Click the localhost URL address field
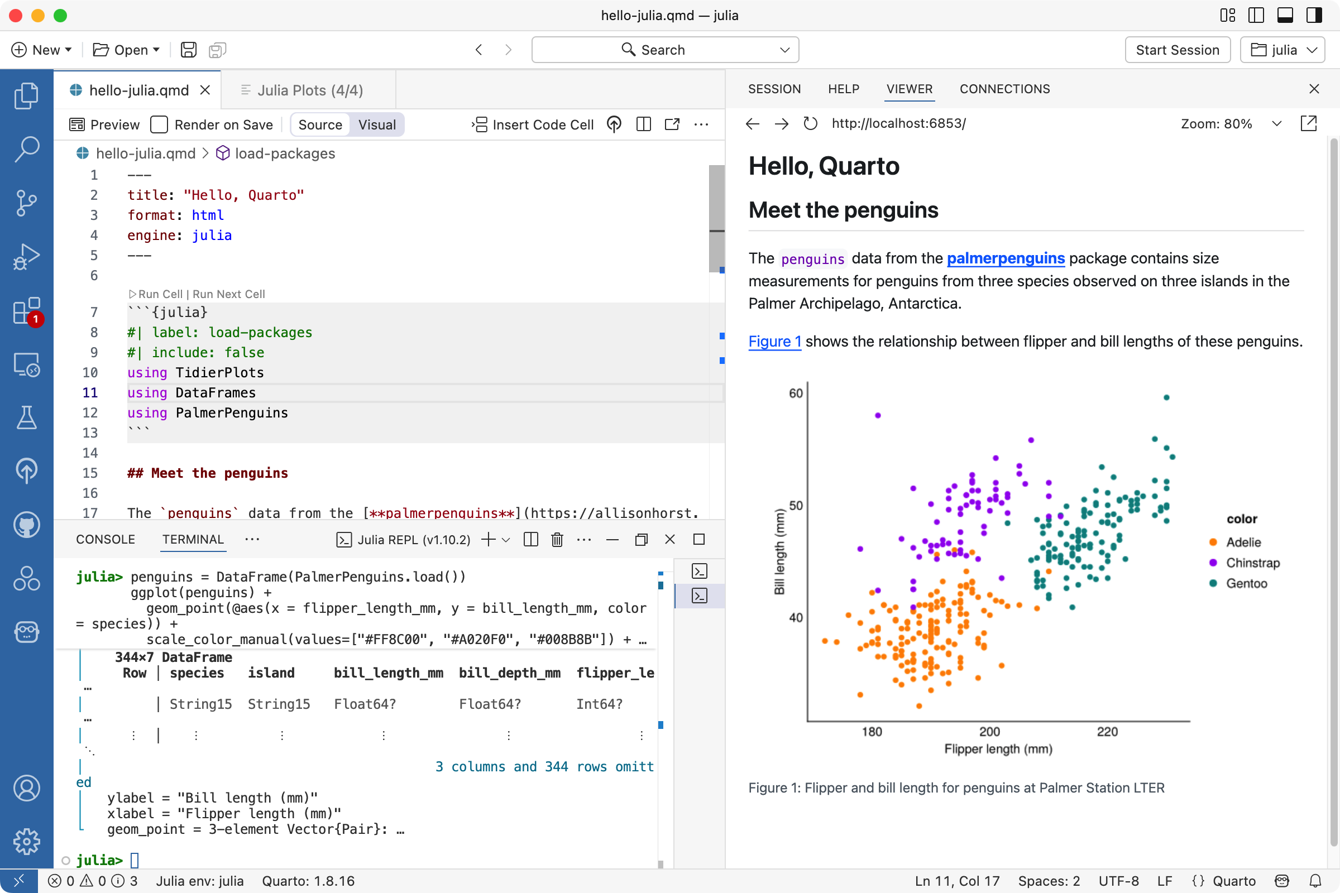The width and height of the screenshot is (1340, 893). (x=898, y=123)
